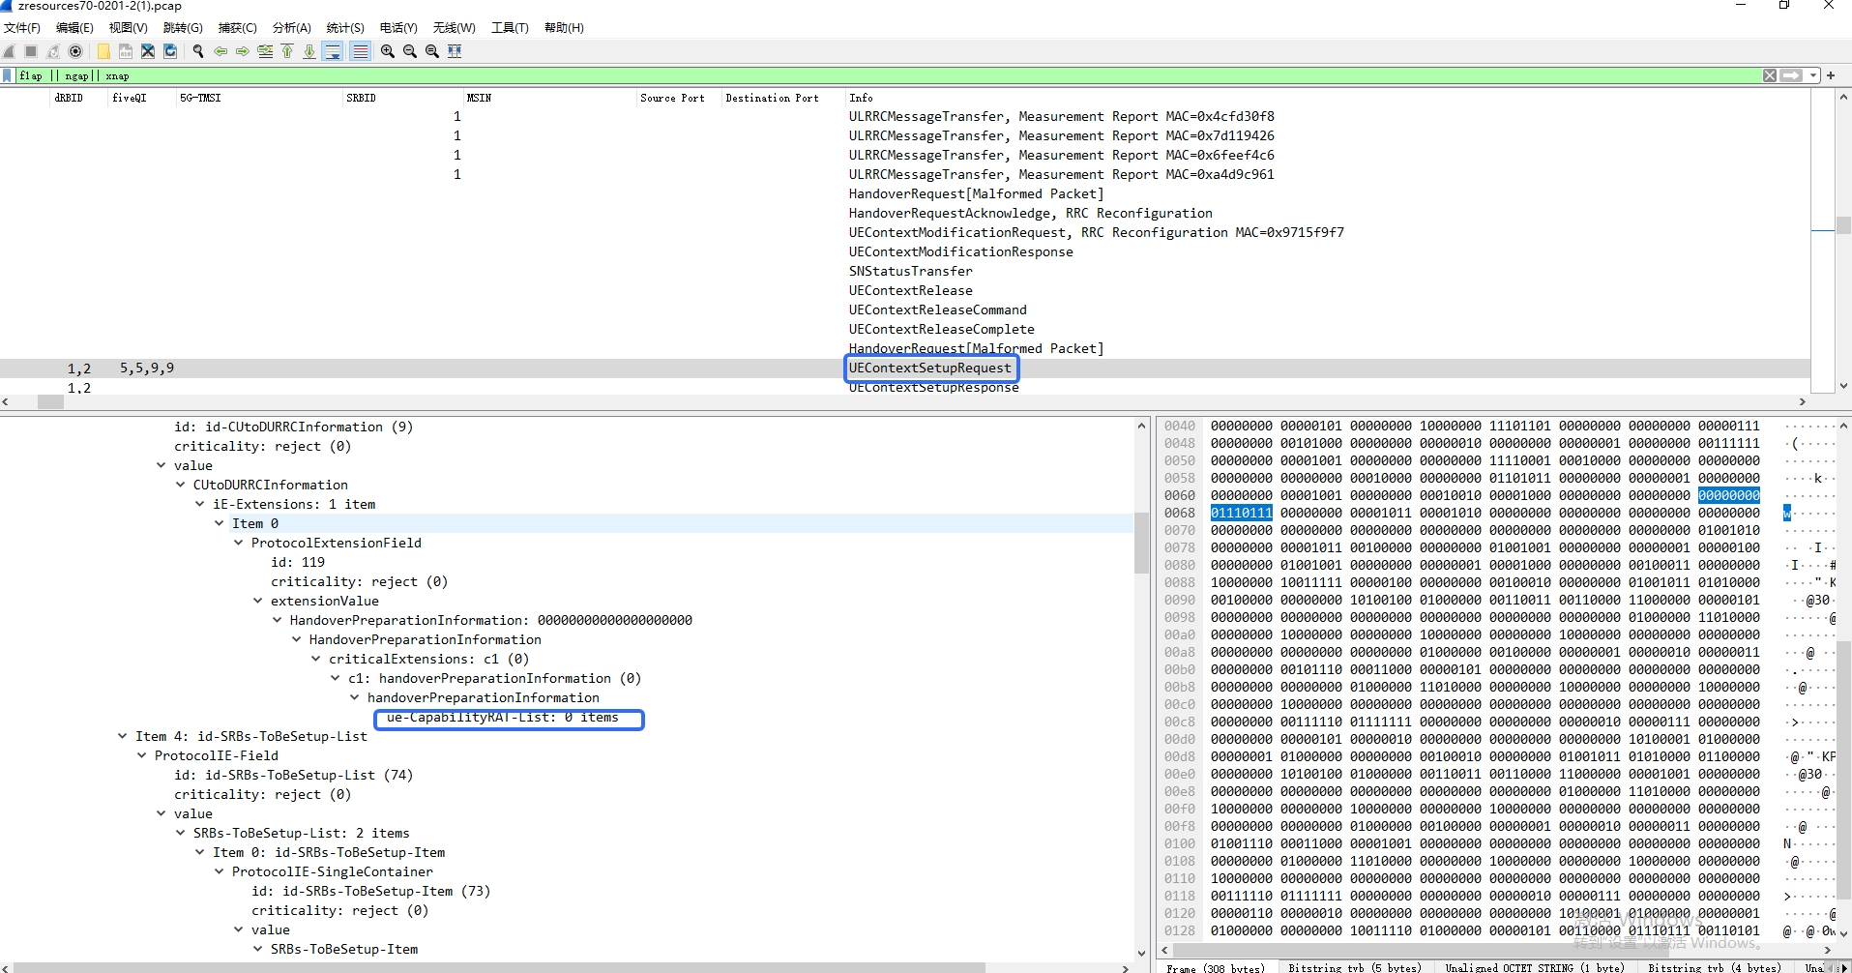Viewport: 1852px width, 973px height.
Task: Click the zoom out magnifier icon
Action: point(410,51)
